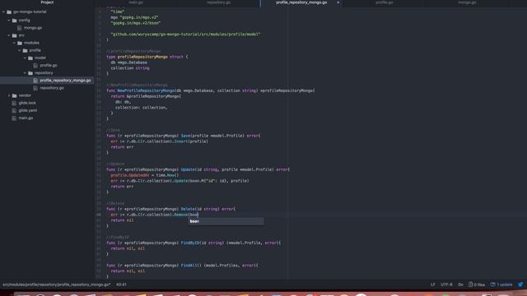Click the UTF-8 encoding selector

pyautogui.click(x=446, y=284)
